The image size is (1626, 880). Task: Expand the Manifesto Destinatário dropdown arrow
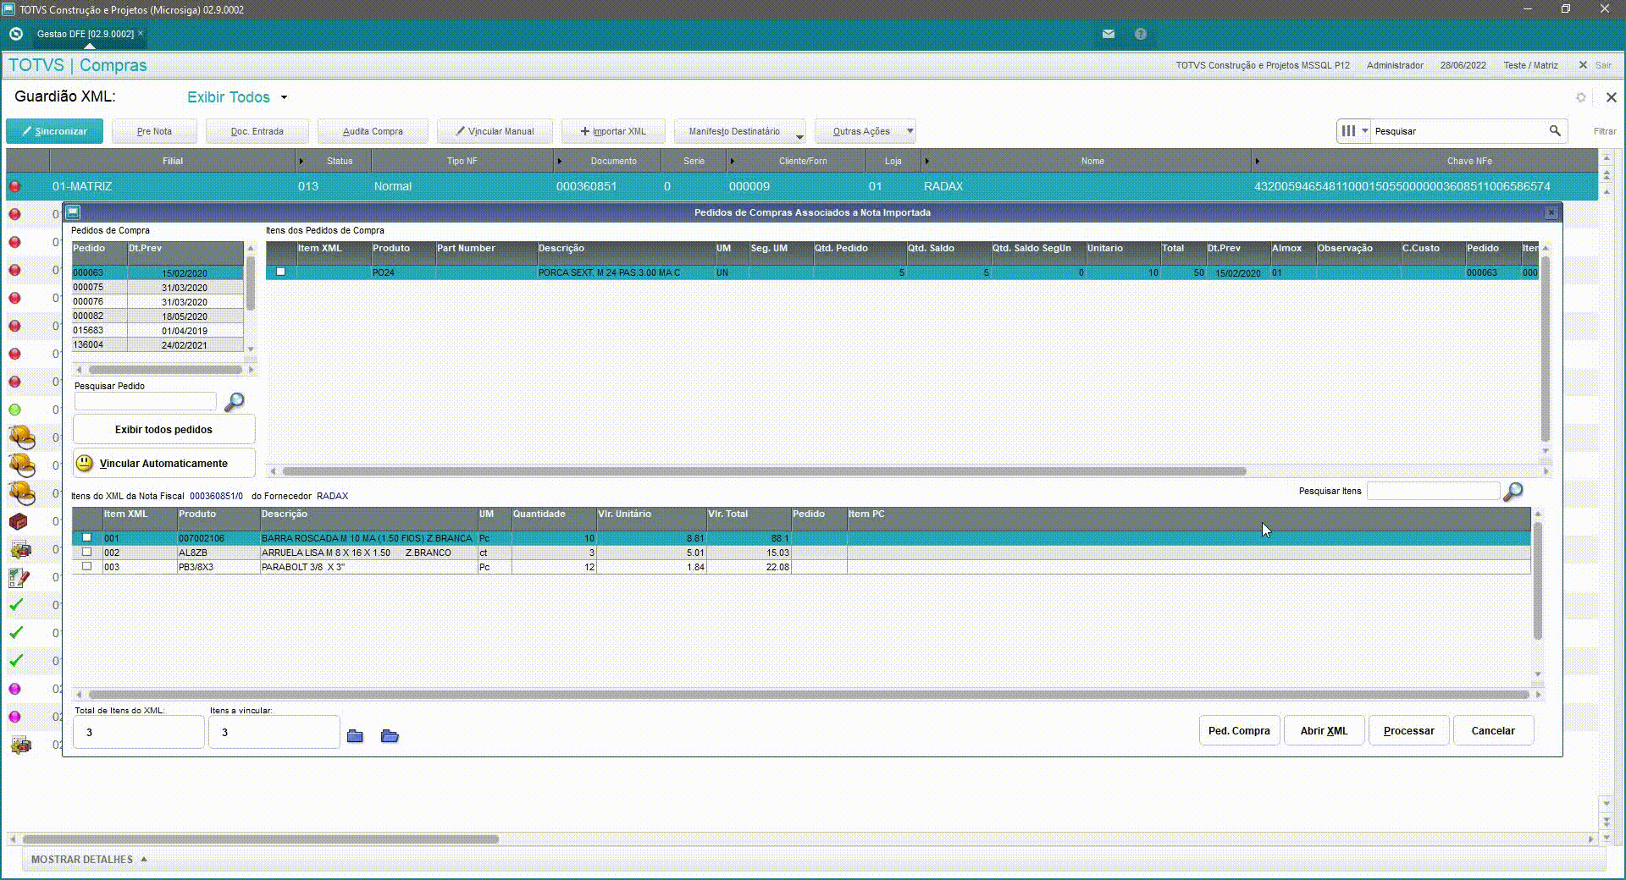[x=799, y=135]
